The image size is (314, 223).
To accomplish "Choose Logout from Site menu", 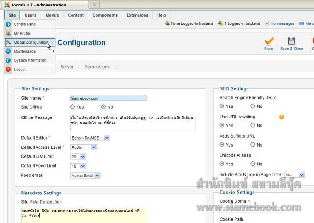I will pos(30,69).
